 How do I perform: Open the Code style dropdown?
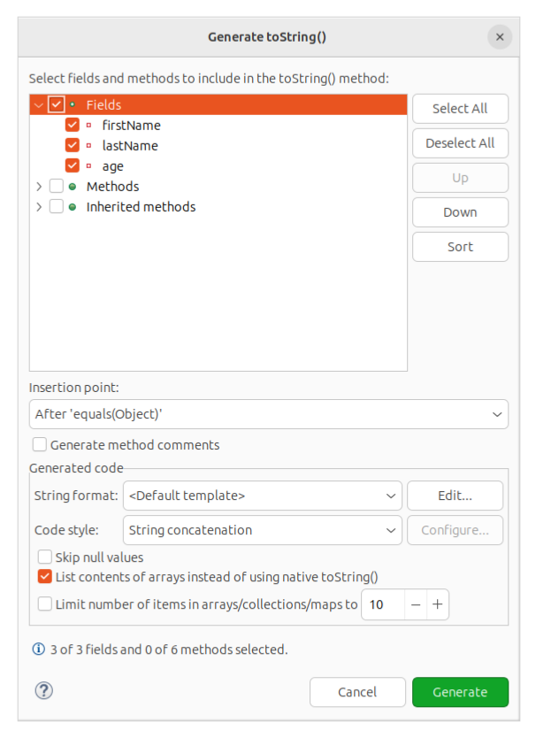tap(262, 530)
